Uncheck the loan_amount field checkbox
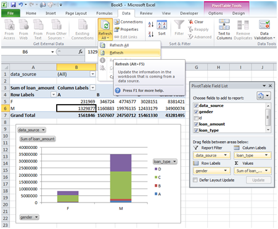Viewport: 278px width, 229px height. [x=196, y=124]
